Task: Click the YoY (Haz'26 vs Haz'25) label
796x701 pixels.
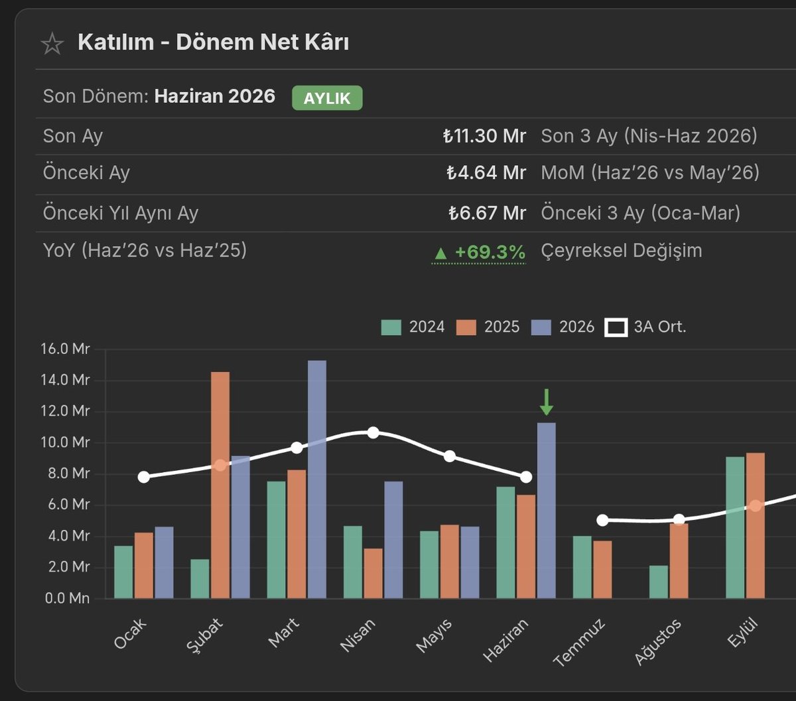Action: (x=145, y=251)
